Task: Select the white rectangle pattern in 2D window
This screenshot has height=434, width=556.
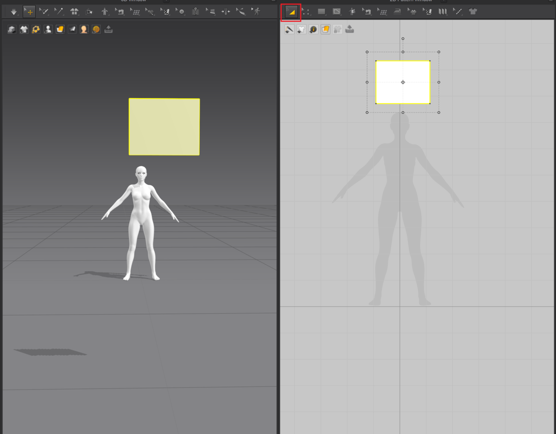Action: (403, 82)
